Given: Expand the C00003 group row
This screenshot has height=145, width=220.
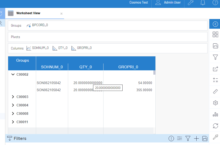Looking at the screenshot, I should (13, 97).
